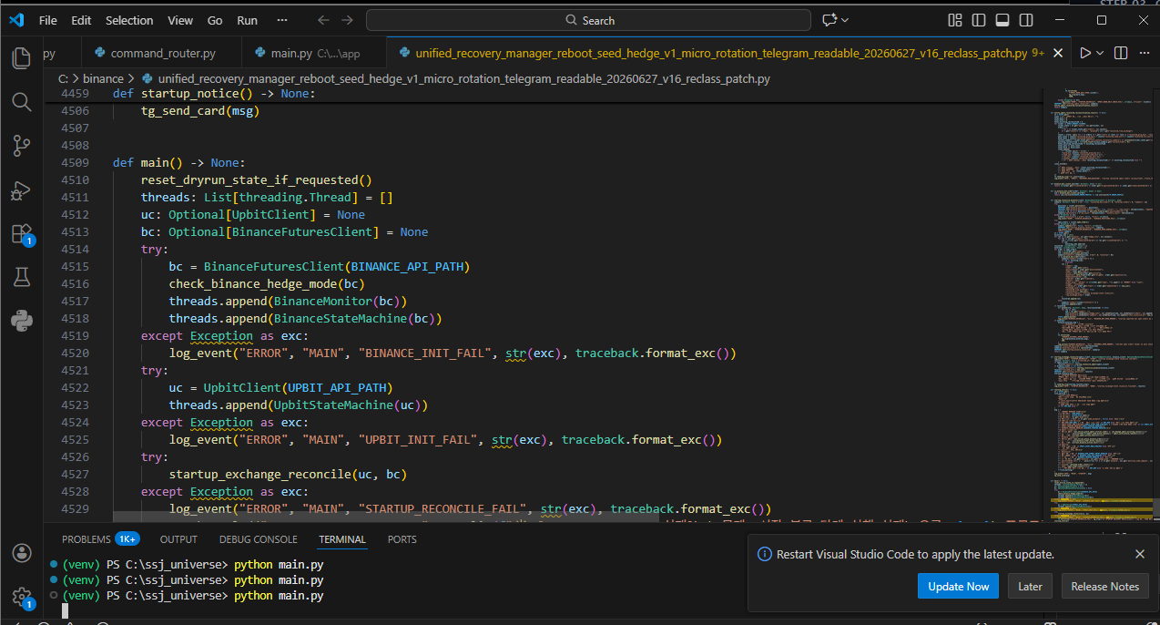
Task: Expand the C: breadcrumb segment
Action: point(64,78)
